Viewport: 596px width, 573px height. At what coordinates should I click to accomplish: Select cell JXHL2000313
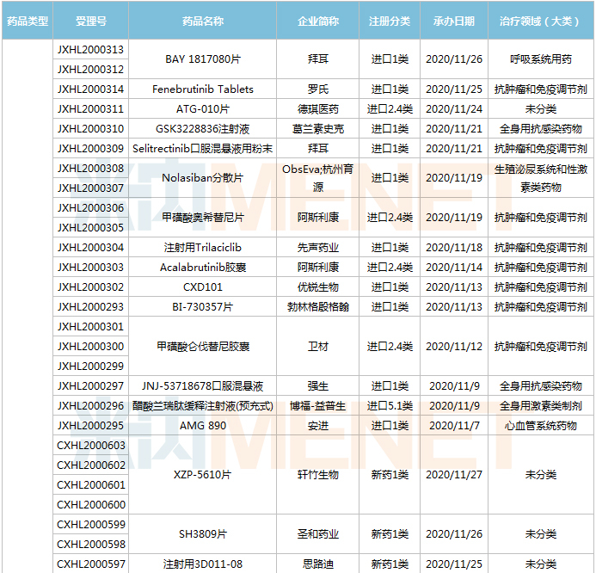point(90,49)
